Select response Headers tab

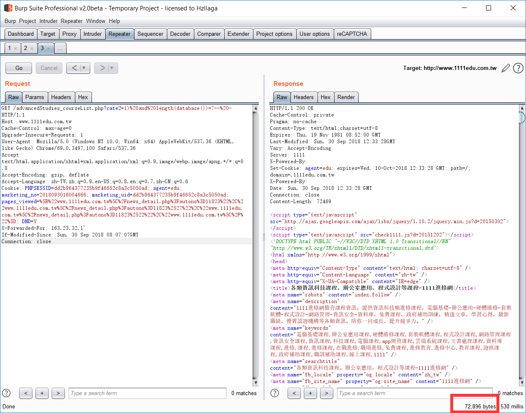coord(303,97)
